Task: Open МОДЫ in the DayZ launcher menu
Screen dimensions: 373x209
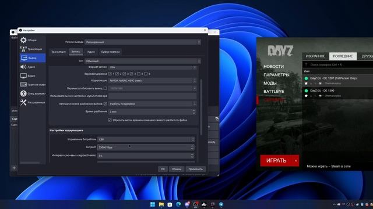Action: coord(270,83)
